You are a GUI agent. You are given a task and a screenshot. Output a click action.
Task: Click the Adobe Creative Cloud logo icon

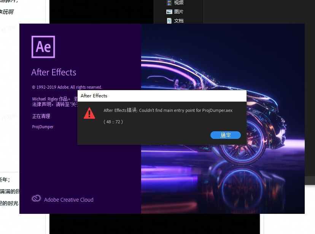(x=37, y=199)
